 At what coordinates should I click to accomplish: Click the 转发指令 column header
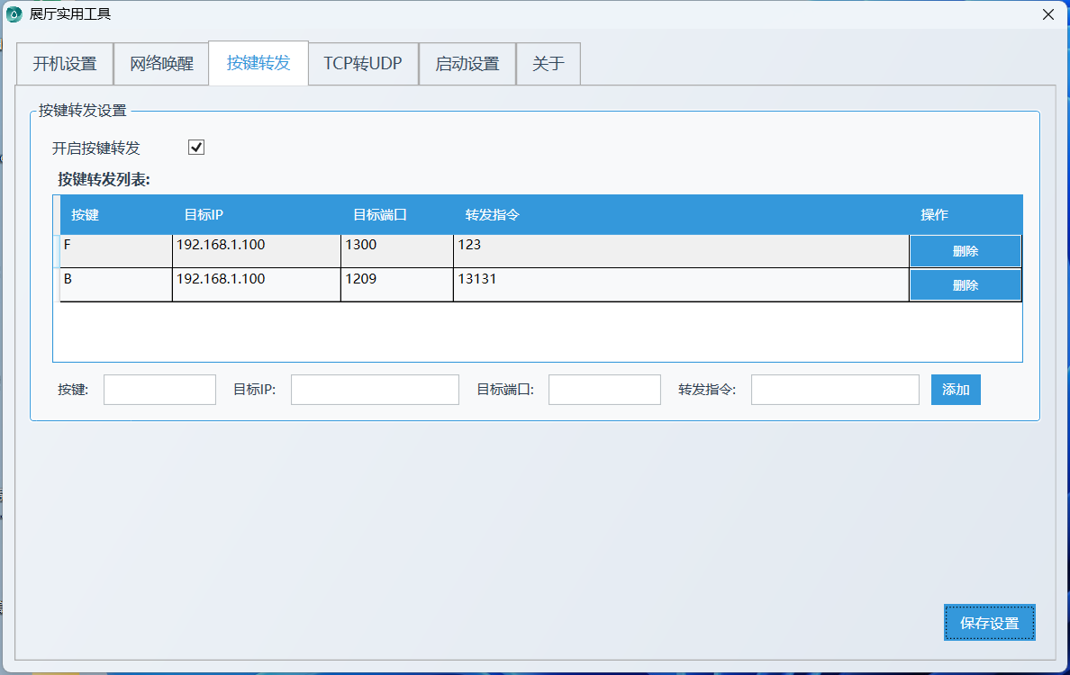(493, 215)
